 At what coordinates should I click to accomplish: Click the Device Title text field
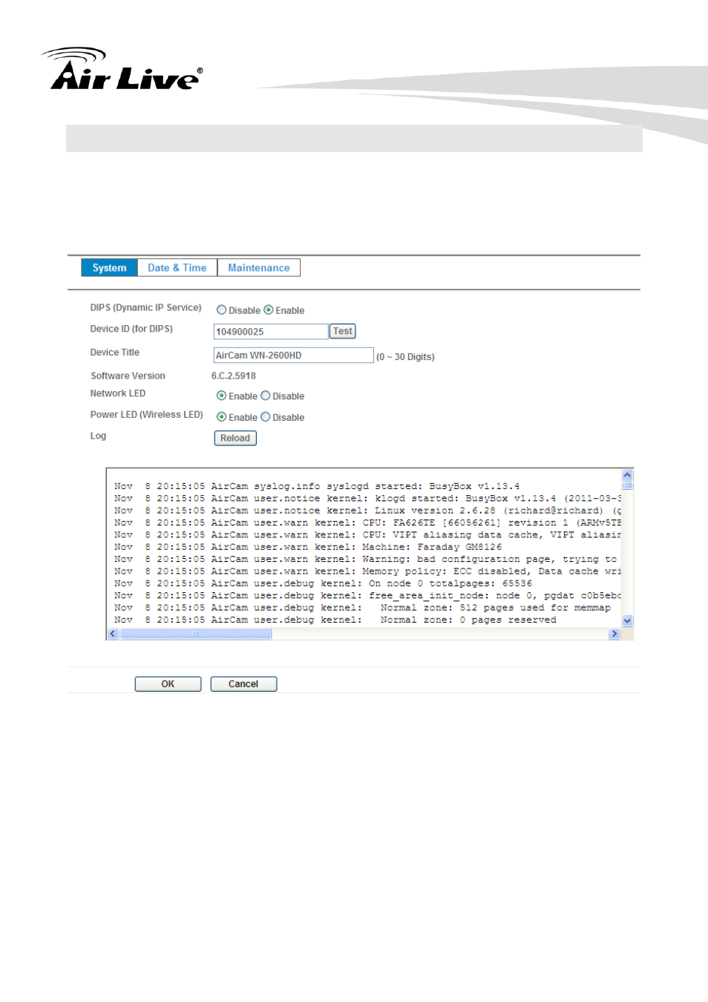(294, 356)
